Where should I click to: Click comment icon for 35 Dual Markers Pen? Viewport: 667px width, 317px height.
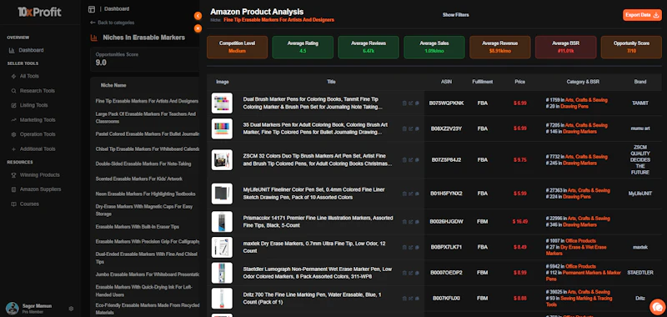[417, 128]
